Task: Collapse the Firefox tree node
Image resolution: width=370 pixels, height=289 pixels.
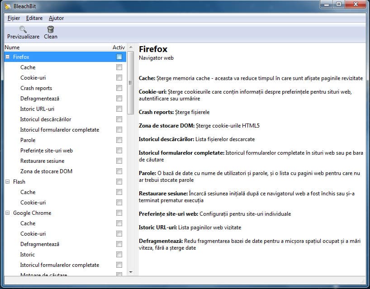Action: click(8, 57)
